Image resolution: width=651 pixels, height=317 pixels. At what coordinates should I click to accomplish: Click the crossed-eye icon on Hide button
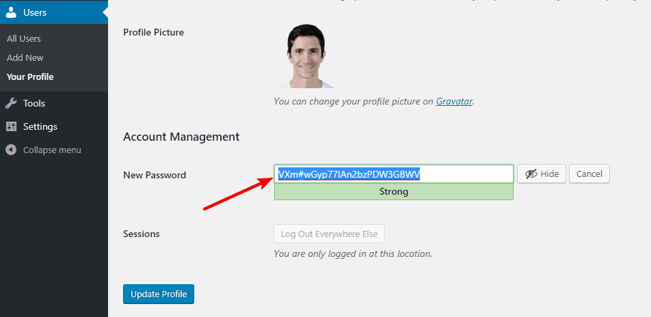click(x=531, y=174)
